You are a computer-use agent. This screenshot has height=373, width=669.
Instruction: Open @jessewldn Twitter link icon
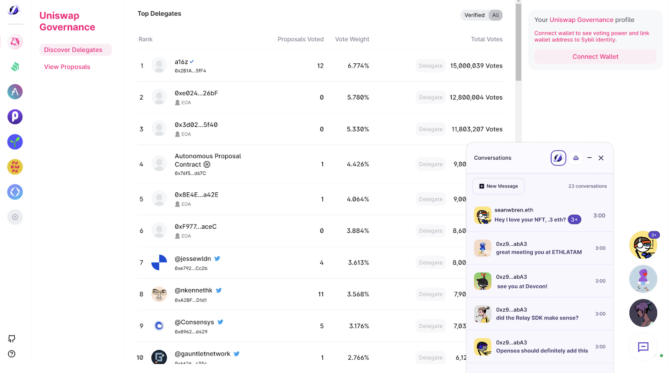pyautogui.click(x=217, y=259)
